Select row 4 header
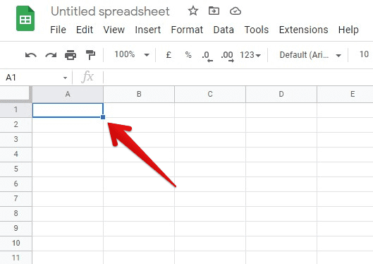The image size is (373, 264). pos(16,155)
